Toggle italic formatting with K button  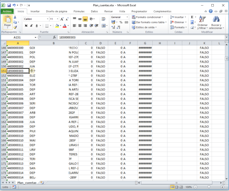coord(31,26)
